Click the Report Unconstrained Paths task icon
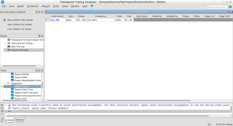 tap(12, 96)
